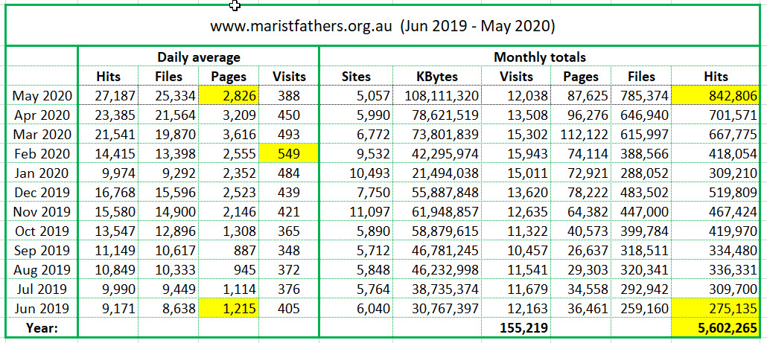
Task: Select cell 667,775 monthly hits
Action: (716, 135)
